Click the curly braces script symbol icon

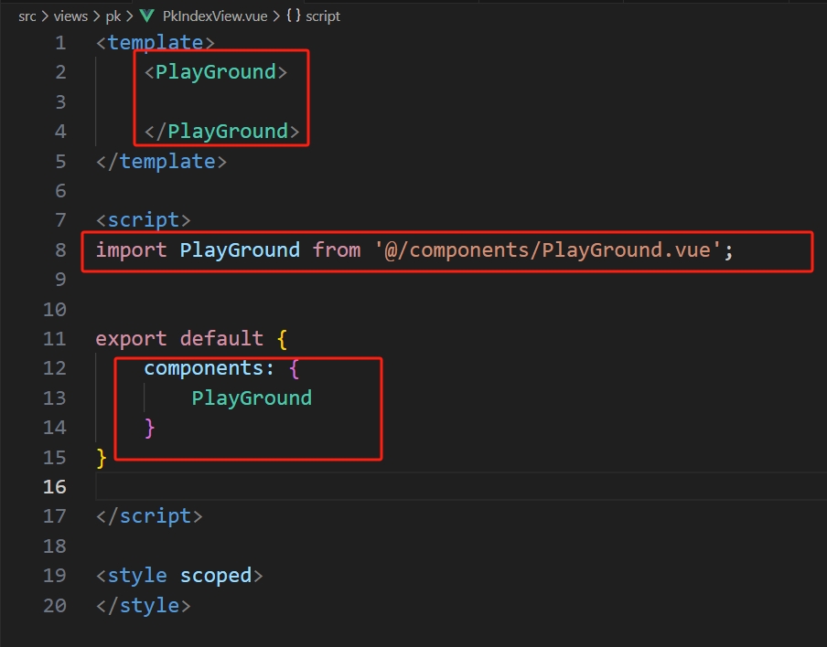pos(294,16)
